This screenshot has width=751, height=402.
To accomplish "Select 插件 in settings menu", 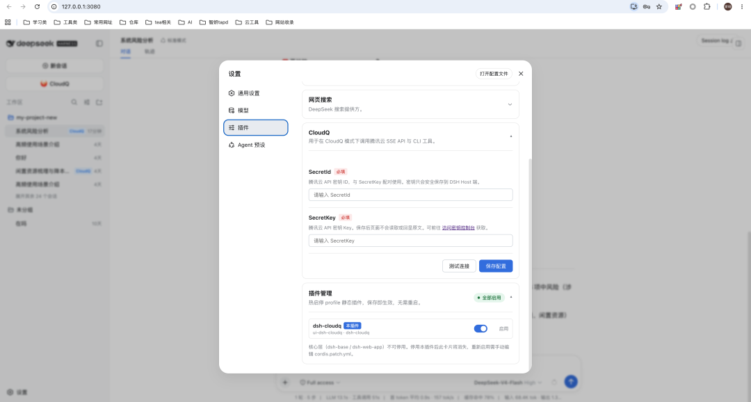I will click(x=256, y=127).
